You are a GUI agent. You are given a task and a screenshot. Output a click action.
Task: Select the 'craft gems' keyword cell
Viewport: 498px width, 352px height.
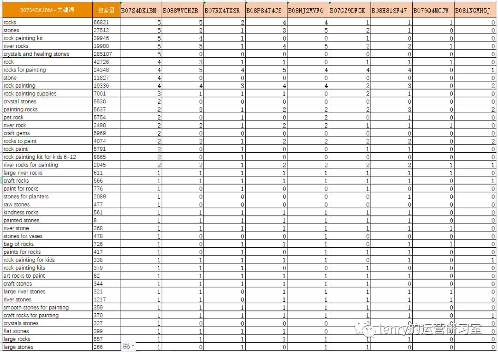coord(47,133)
